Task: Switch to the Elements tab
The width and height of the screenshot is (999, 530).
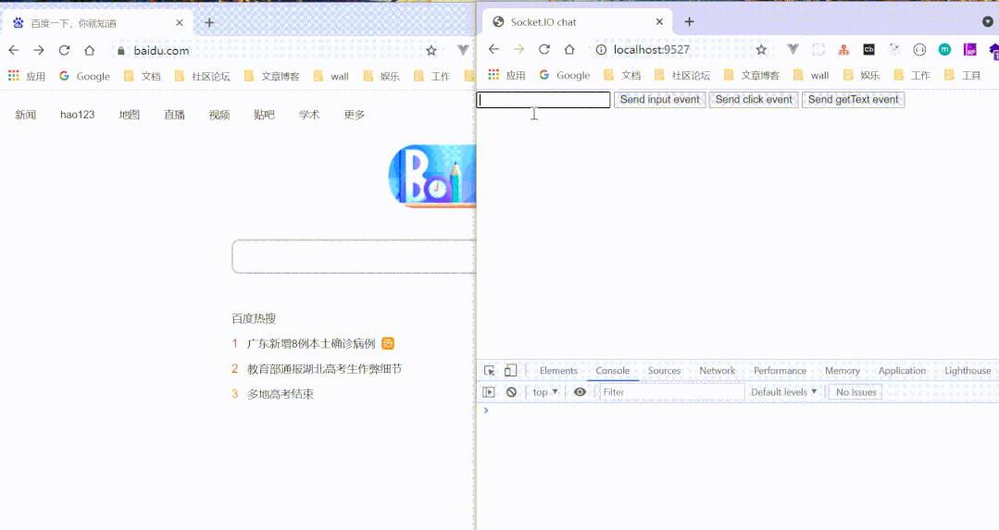Action: 558,371
